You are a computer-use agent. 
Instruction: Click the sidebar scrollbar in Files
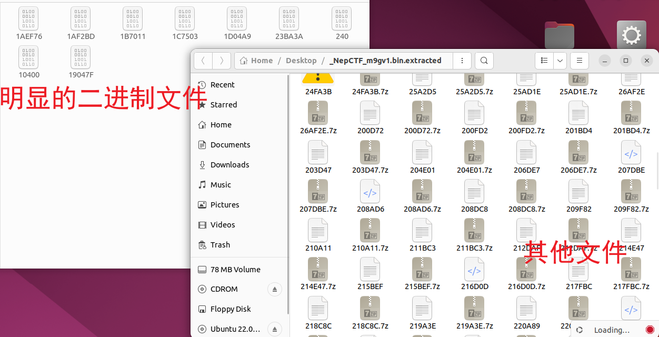click(288, 195)
